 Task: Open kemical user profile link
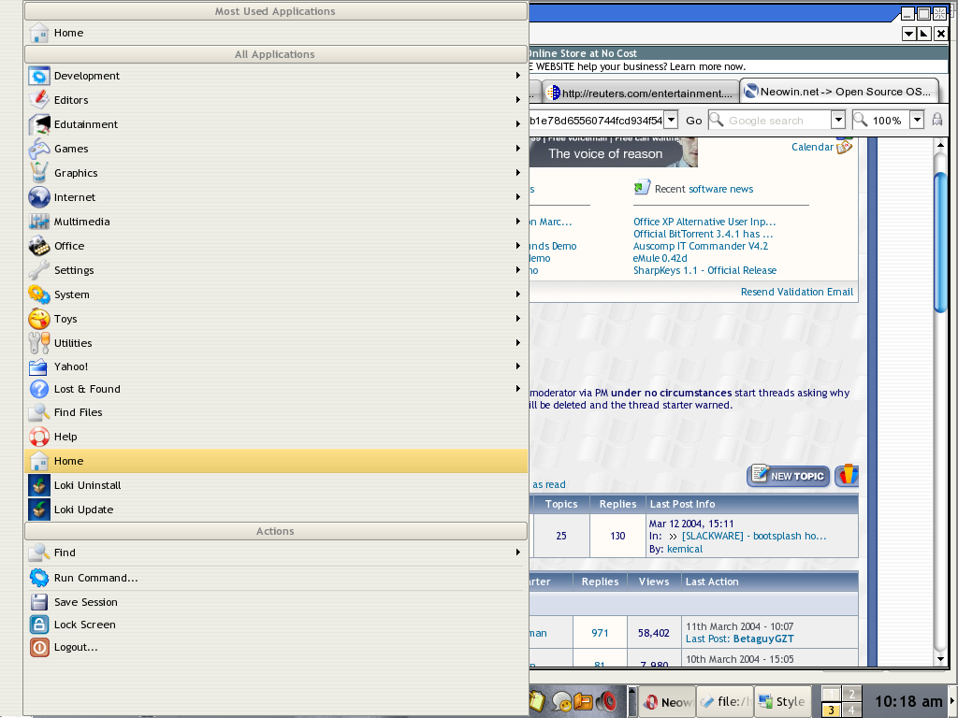684,549
